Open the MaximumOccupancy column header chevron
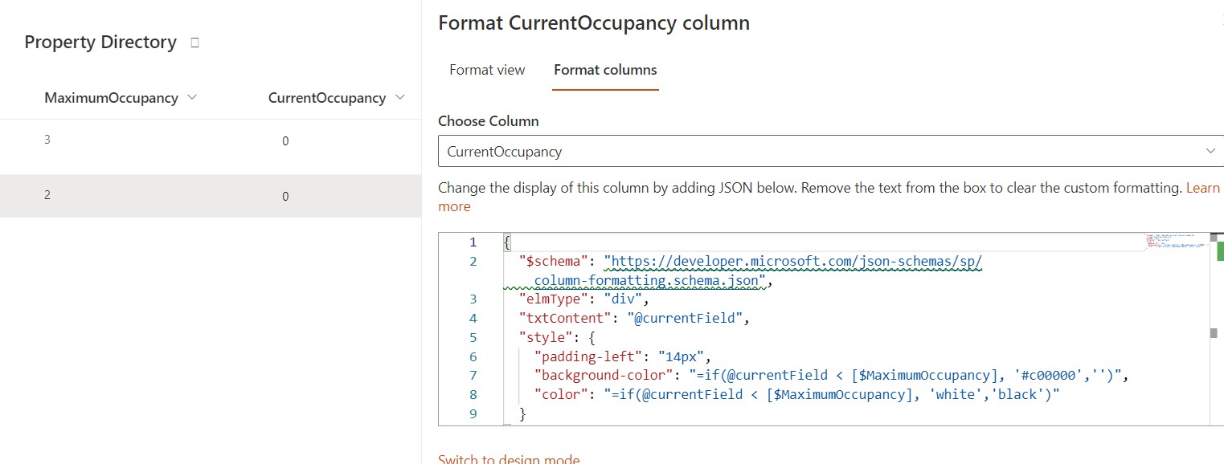The width and height of the screenshot is (1224, 464). 191,97
